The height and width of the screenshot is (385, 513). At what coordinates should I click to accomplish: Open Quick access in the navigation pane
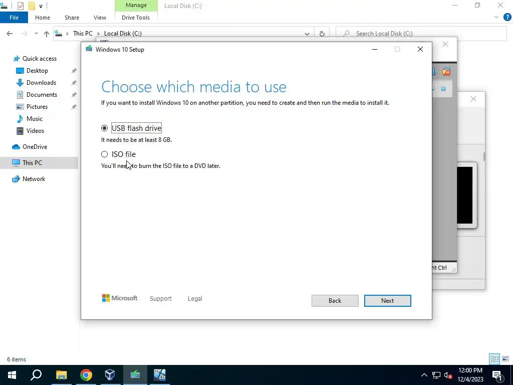click(39, 59)
